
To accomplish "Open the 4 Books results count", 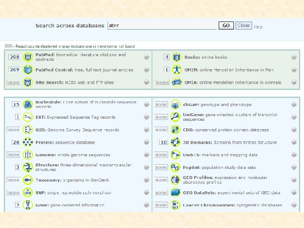I will point(166,57).
